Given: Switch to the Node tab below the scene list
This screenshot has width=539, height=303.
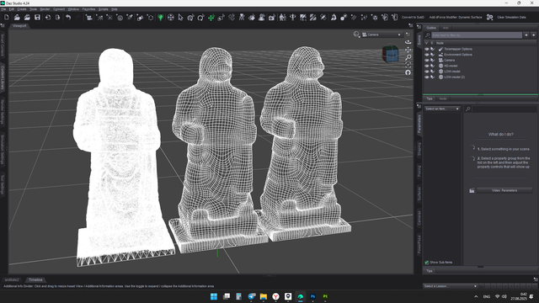Looking at the screenshot, I should coord(443,99).
